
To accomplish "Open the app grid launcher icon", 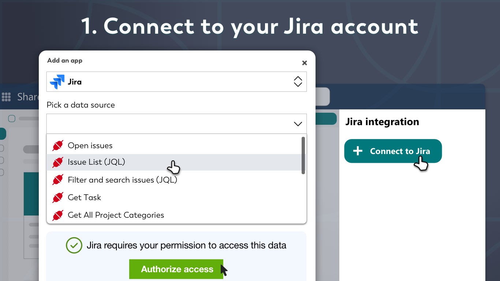I will pyautogui.click(x=6, y=97).
